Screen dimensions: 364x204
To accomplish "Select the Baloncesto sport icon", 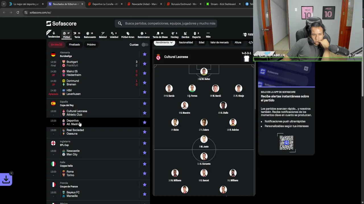I will point(90,35).
